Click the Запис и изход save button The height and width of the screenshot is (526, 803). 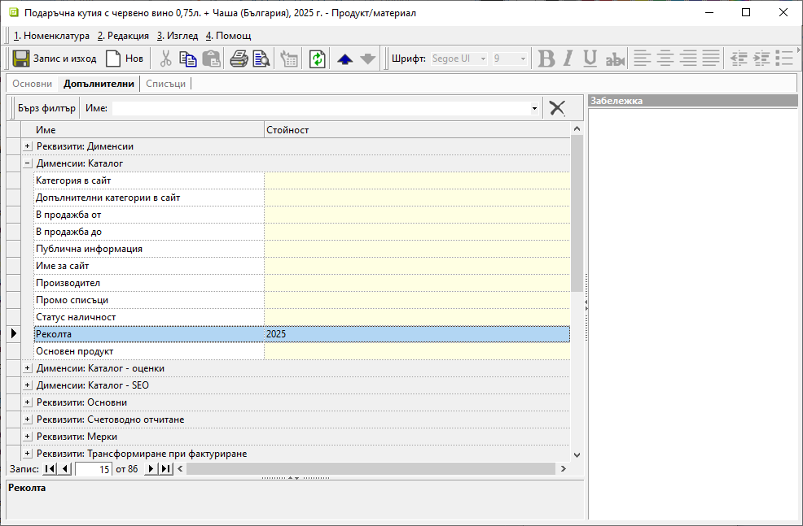click(55, 59)
